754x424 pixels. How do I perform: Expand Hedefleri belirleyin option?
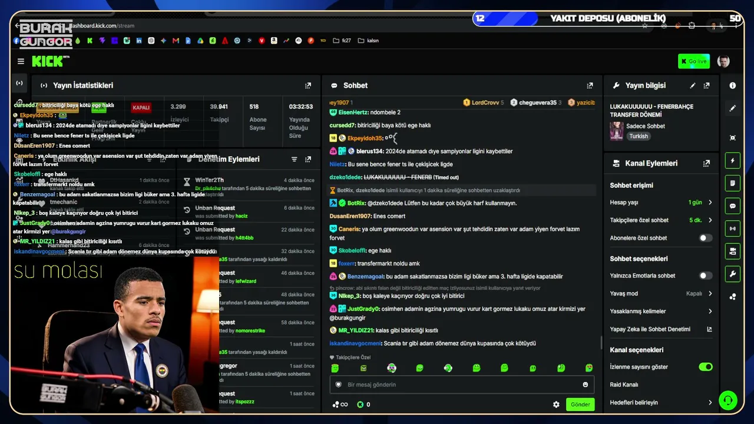[661, 403]
